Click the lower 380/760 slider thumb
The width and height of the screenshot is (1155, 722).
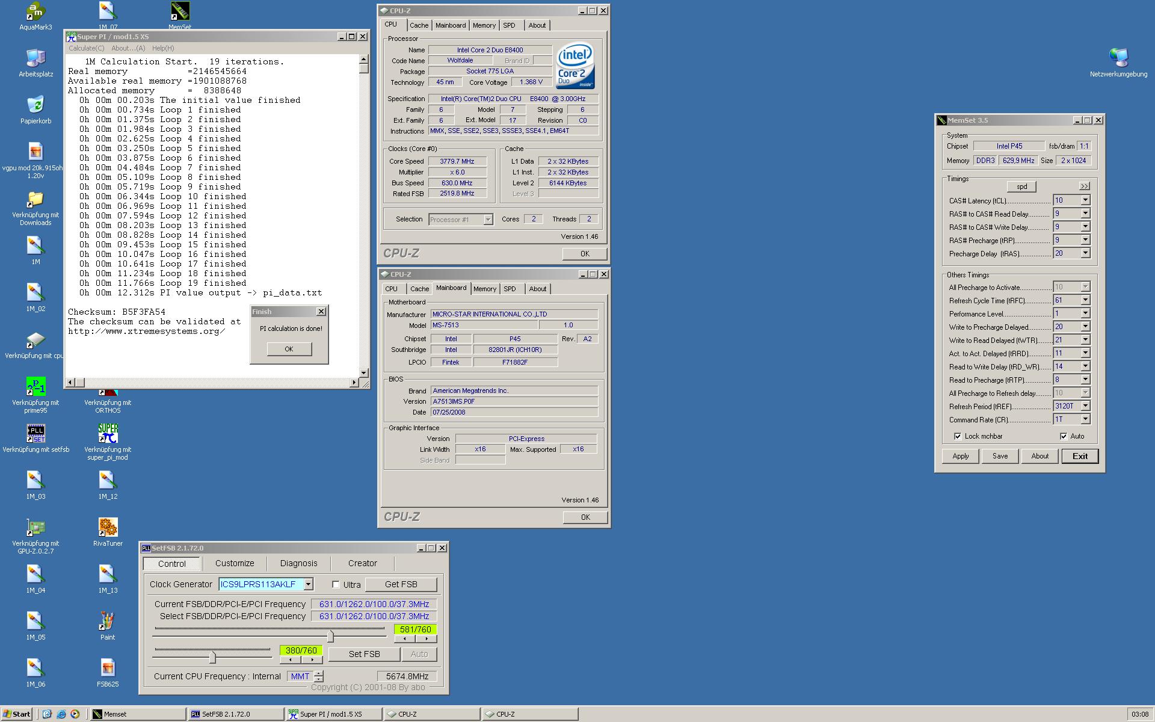pos(212,657)
